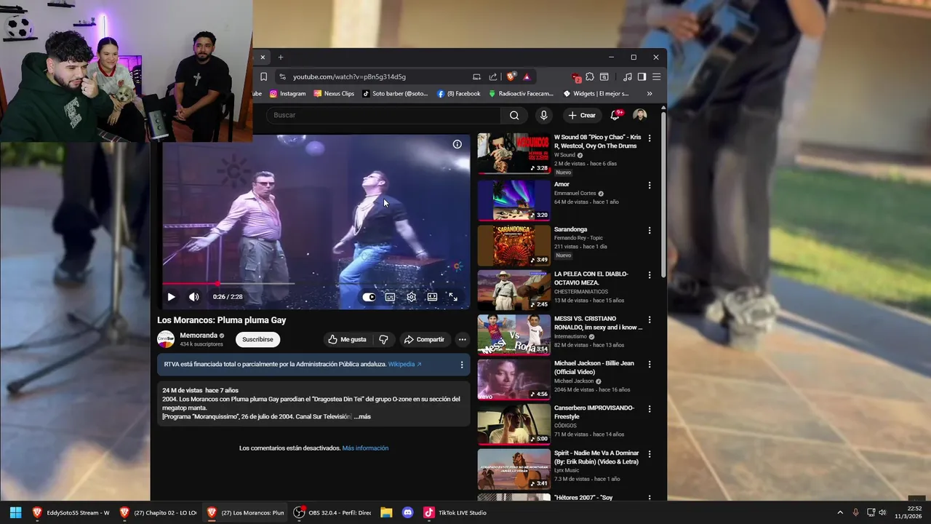Toggle the browser sidebar panel
This screenshot has height=524, width=931.
(x=642, y=76)
